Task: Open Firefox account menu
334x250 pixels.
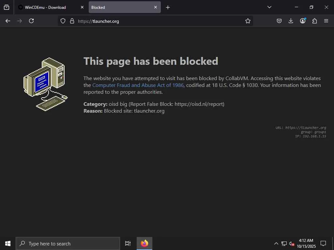Action: point(303,21)
